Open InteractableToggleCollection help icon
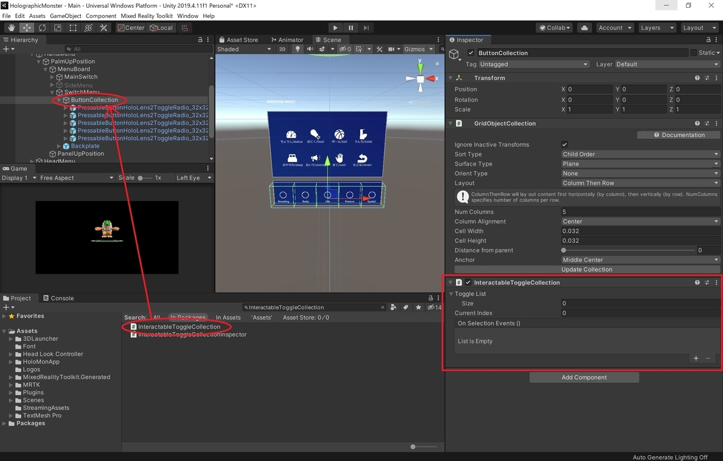 tap(697, 282)
